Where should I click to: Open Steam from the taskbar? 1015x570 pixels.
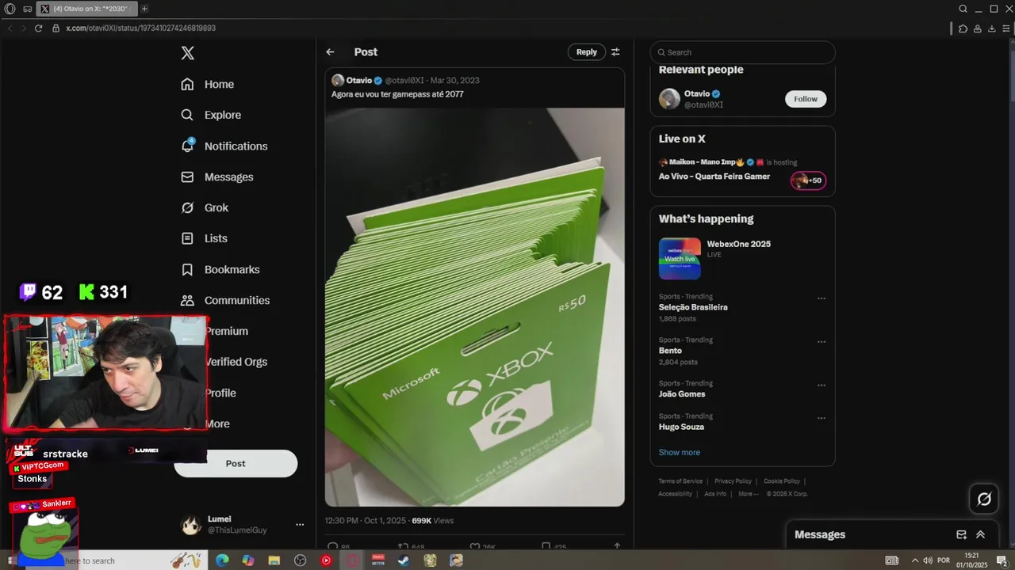tap(404, 560)
